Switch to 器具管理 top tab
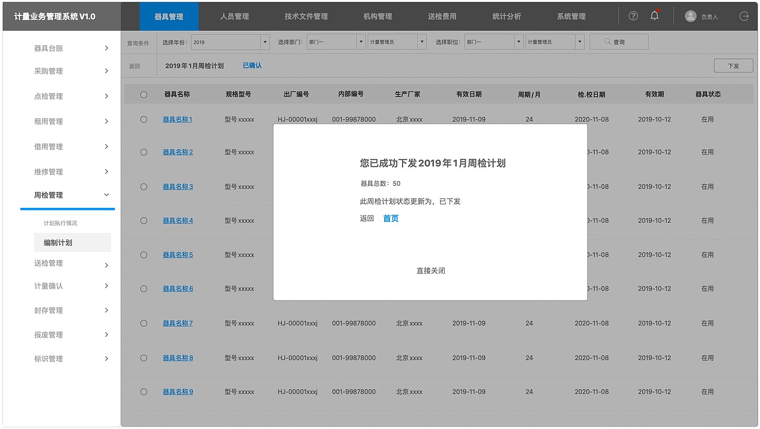This screenshot has height=429, width=760. 169,17
